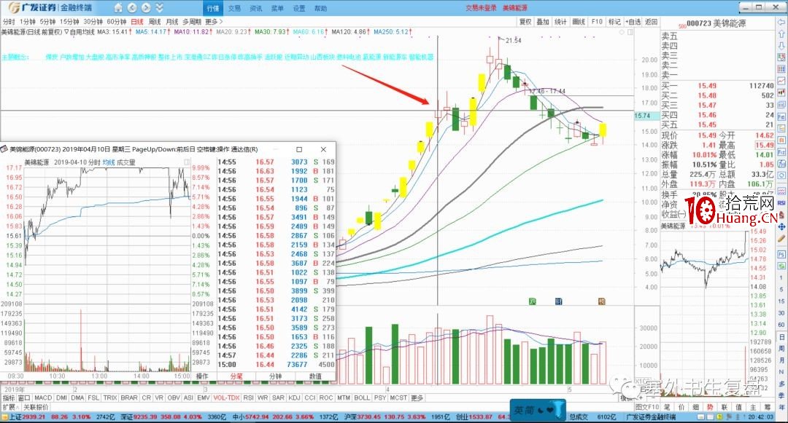
Task: Select the 势 tab at bottom right
Action: tap(710, 407)
